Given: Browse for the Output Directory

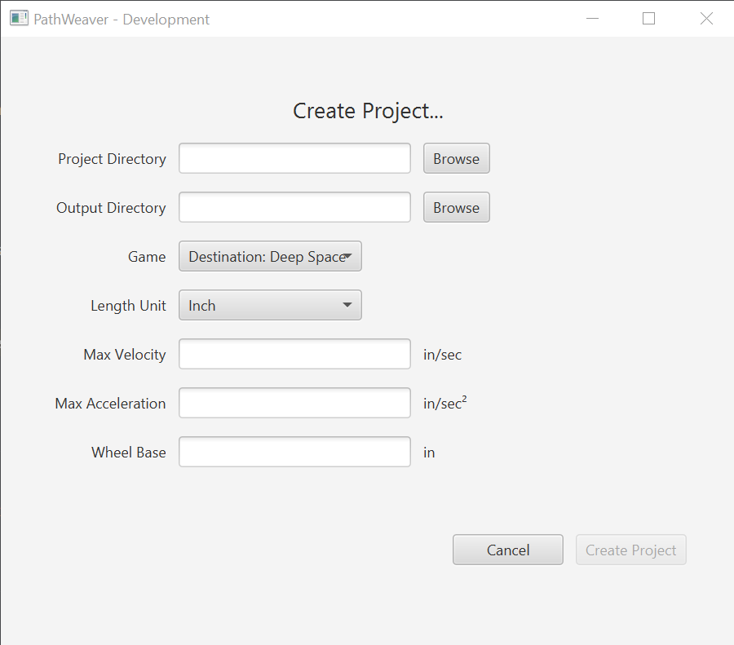Looking at the screenshot, I should pyautogui.click(x=456, y=207).
